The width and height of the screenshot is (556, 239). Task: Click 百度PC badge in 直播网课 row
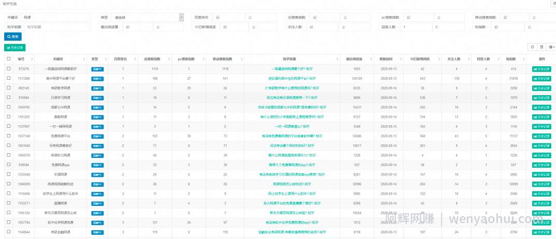point(97,203)
